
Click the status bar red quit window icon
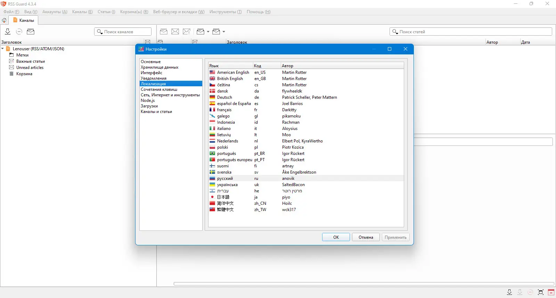(551, 292)
